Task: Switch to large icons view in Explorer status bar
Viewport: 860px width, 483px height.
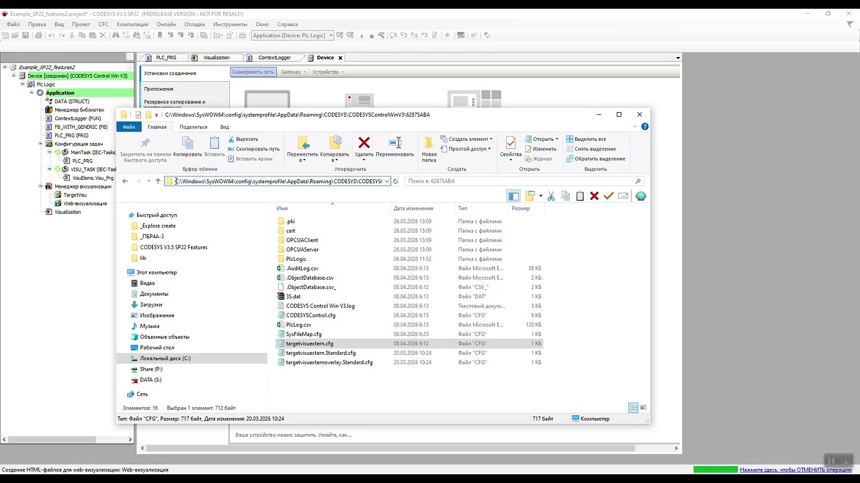Action: pyautogui.click(x=643, y=408)
